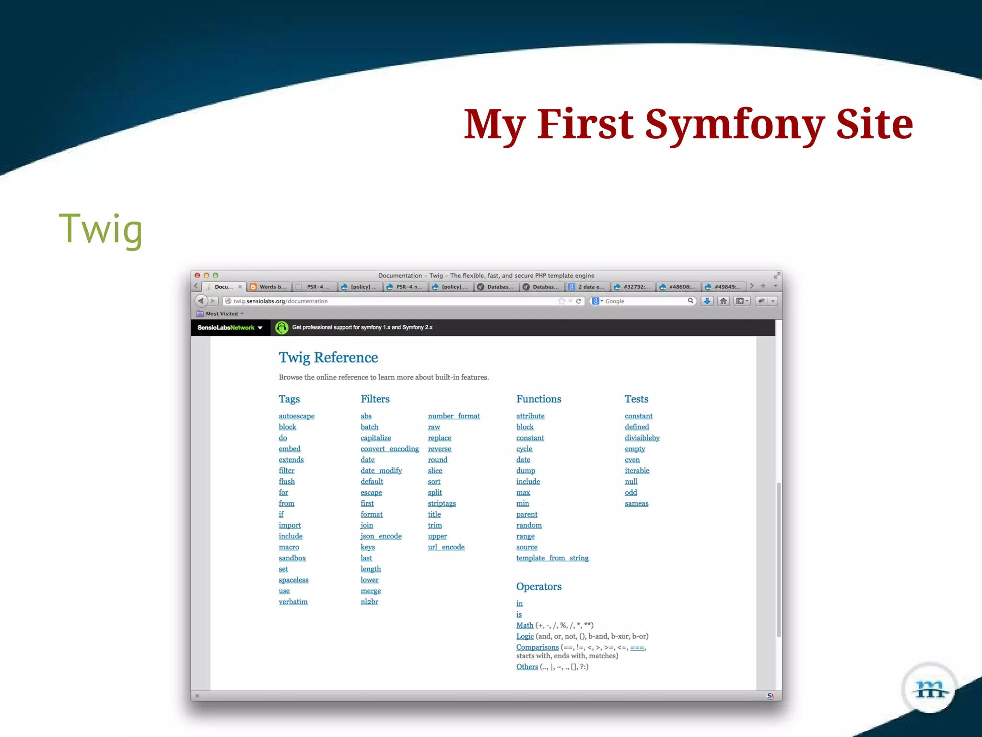The height and width of the screenshot is (737, 982).
Task: Click the green headset support icon
Action: (x=282, y=328)
